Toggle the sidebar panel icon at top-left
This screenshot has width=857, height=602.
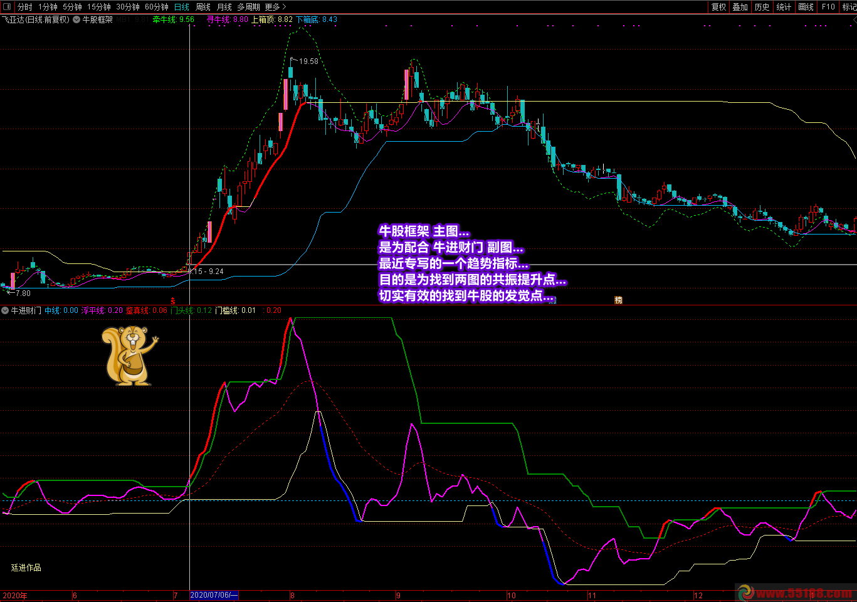point(7,7)
